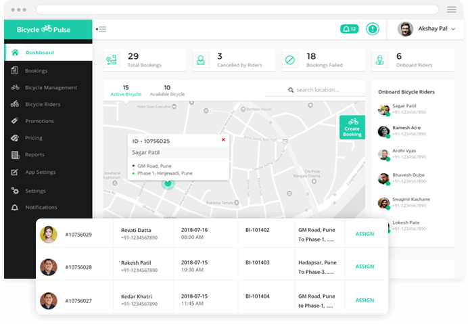
Task: Click the Bookings document icon in sidebar
Action: click(14, 70)
